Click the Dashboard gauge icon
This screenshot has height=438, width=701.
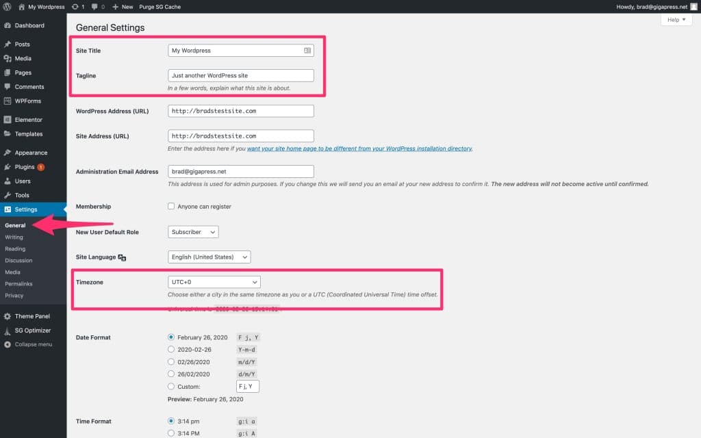(x=8, y=25)
